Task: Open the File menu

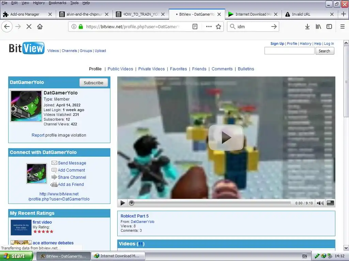Action: [x=4, y=3]
